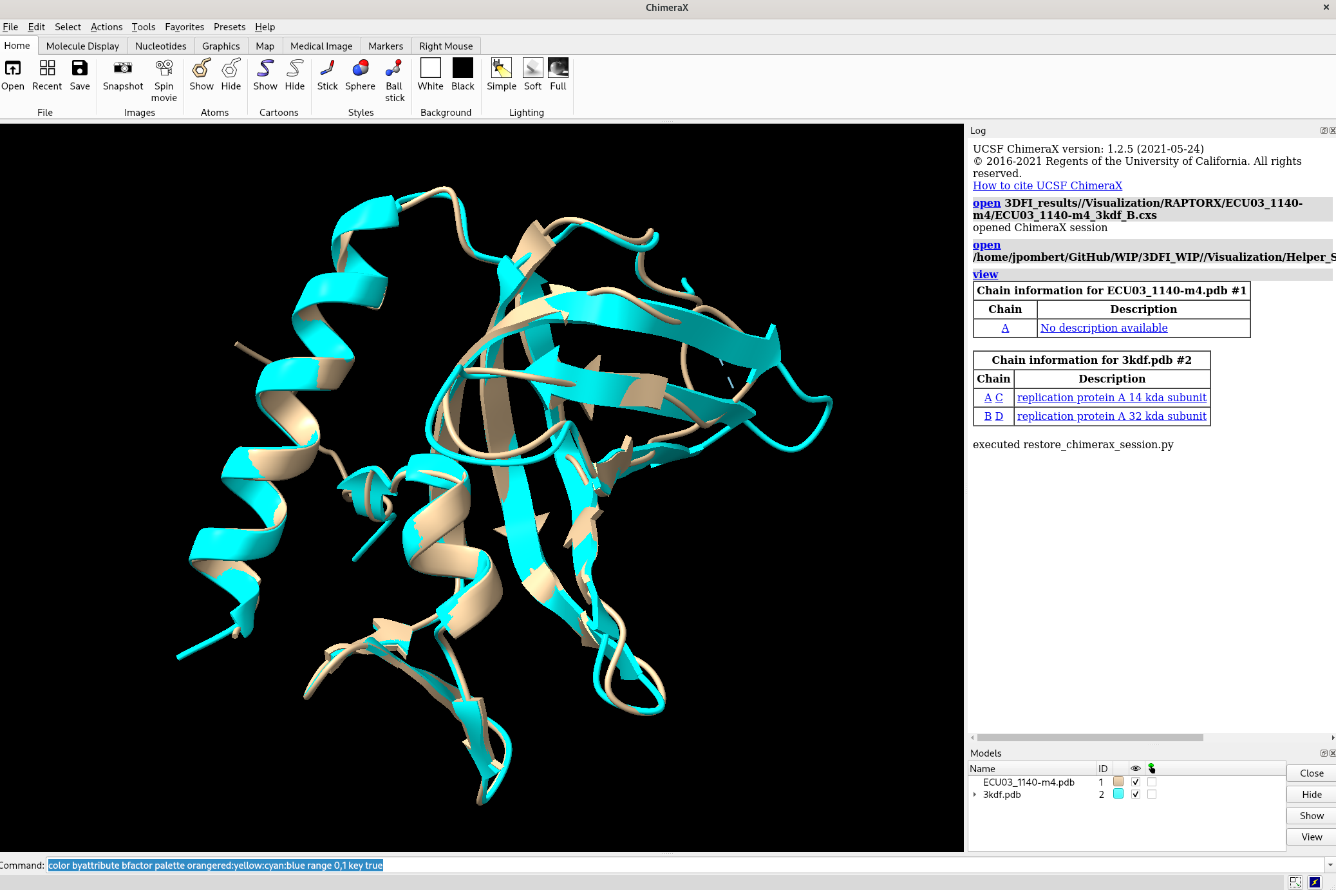
Task: Apply the Sphere atom style
Action: click(360, 68)
